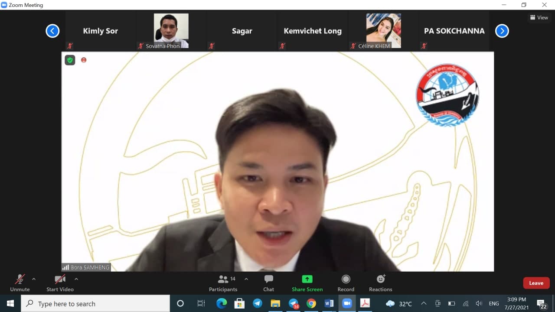This screenshot has height=312, width=555.
Task: Click the green encryption shield icon
Action: click(x=70, y=60)
